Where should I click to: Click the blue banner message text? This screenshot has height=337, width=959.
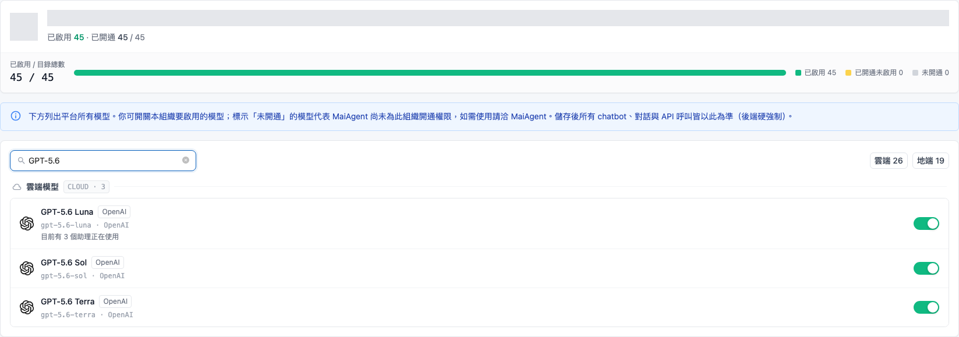coord(411,116)
